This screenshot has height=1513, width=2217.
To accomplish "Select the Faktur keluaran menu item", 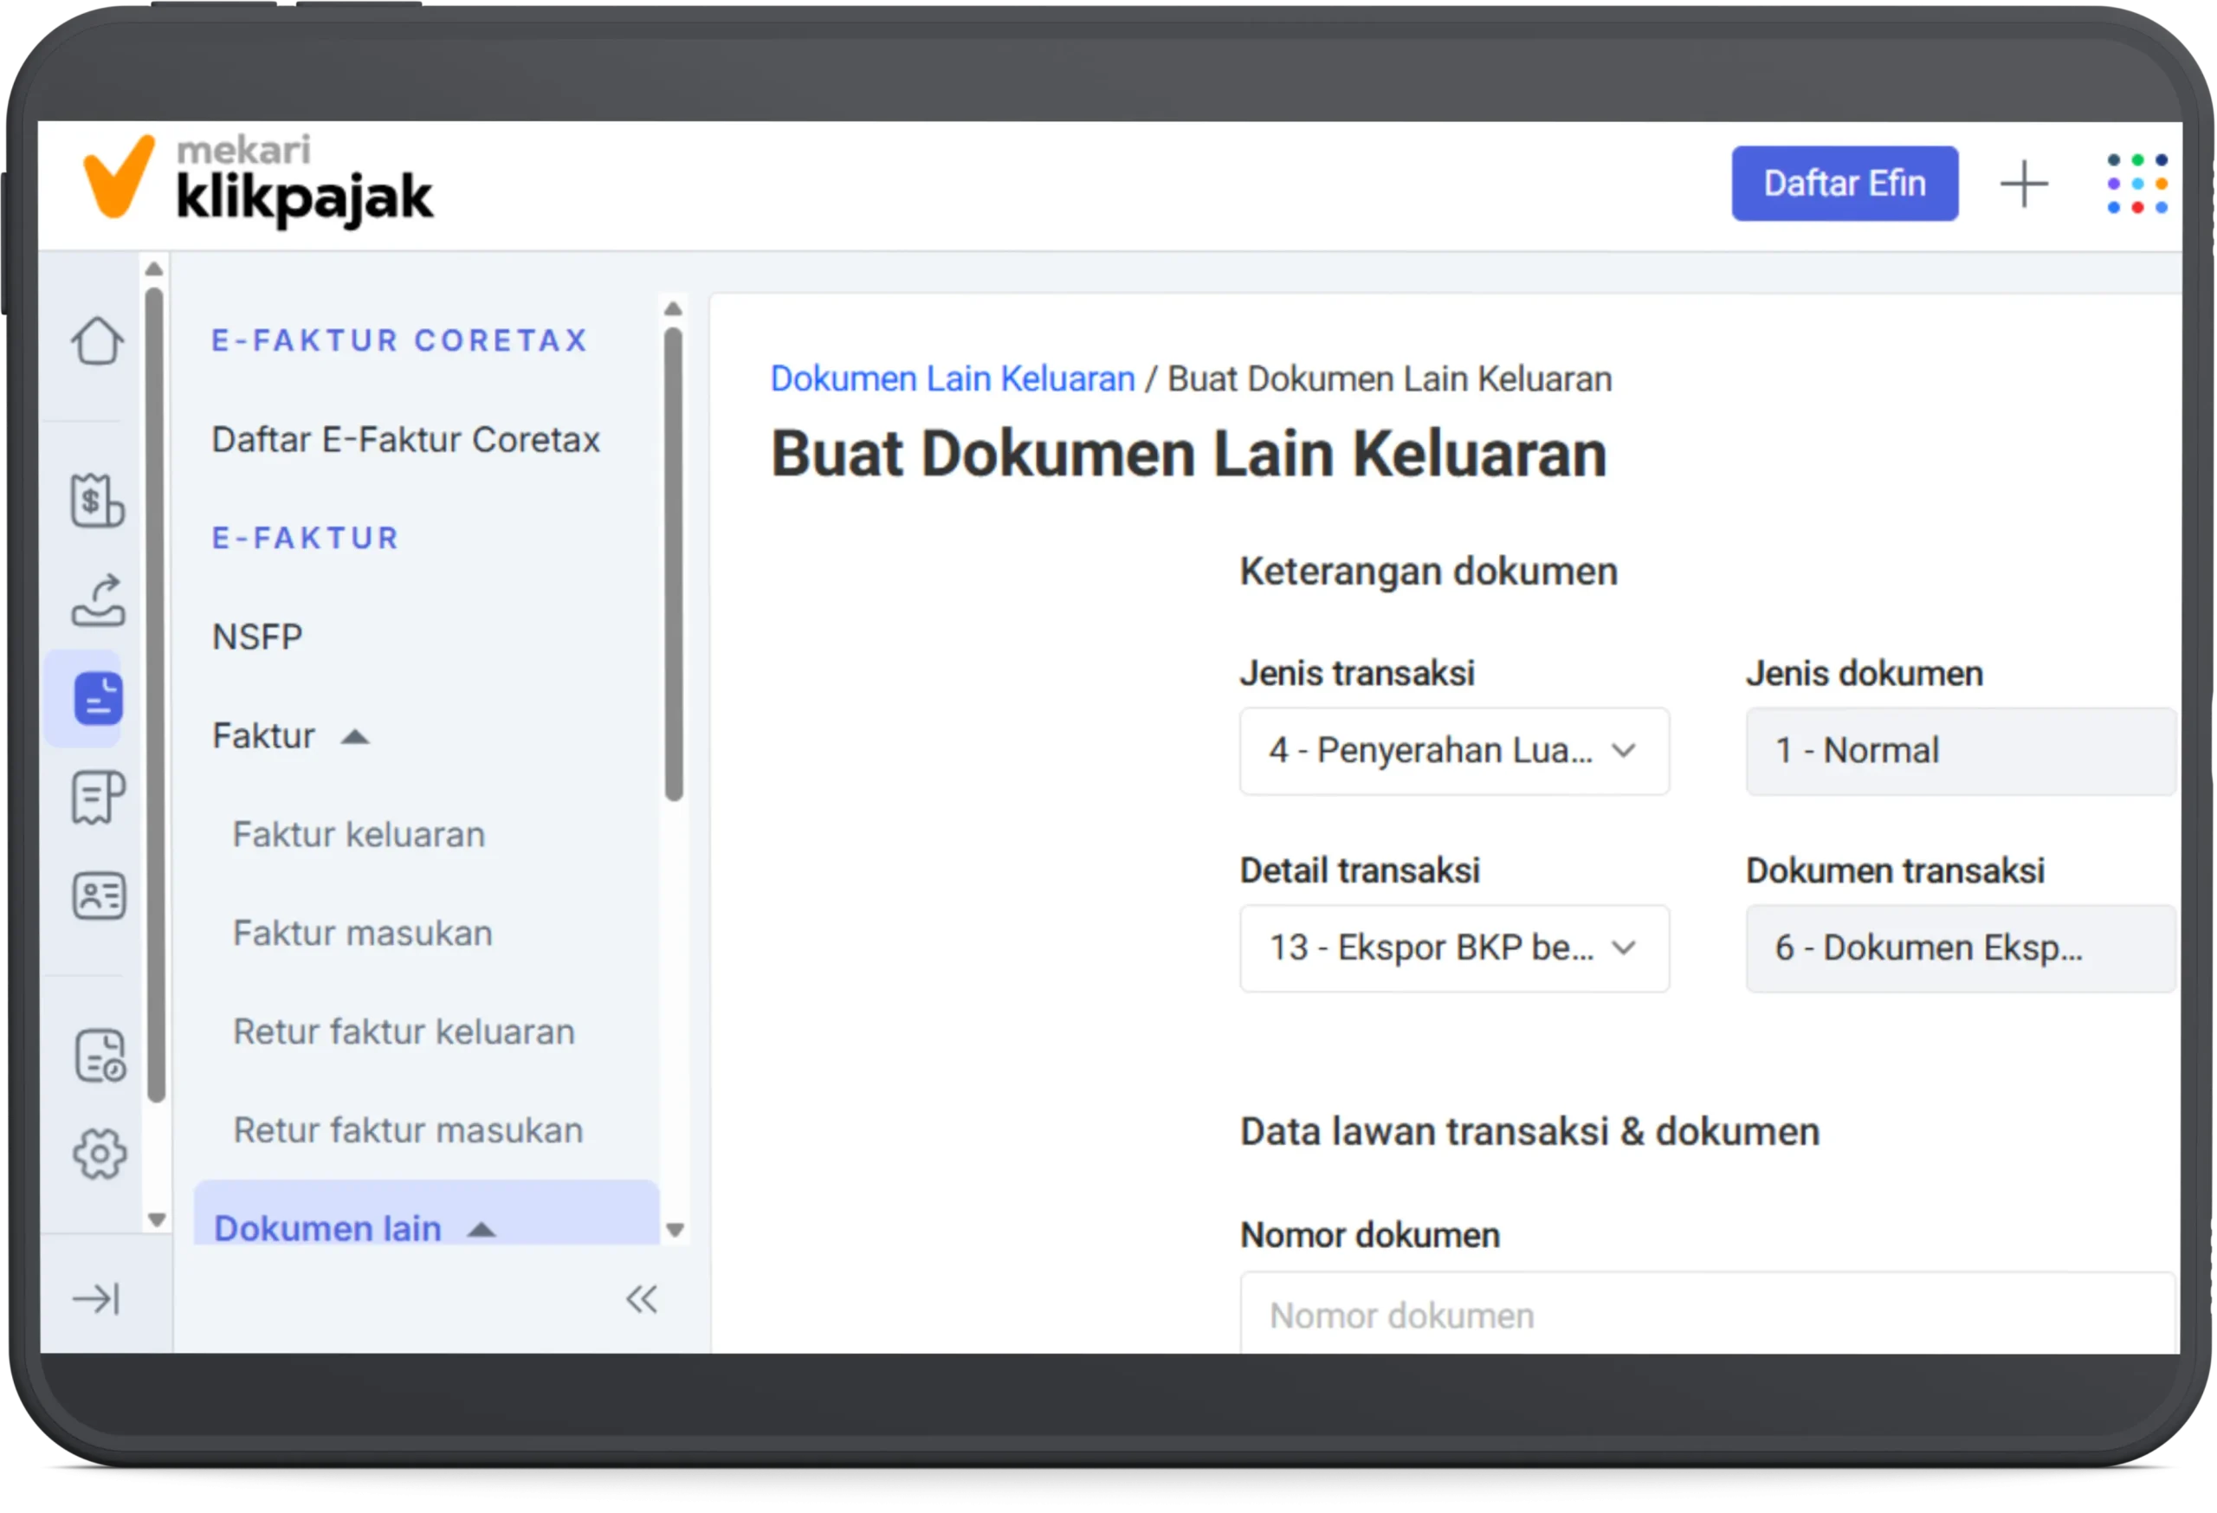I will (358, 834).
